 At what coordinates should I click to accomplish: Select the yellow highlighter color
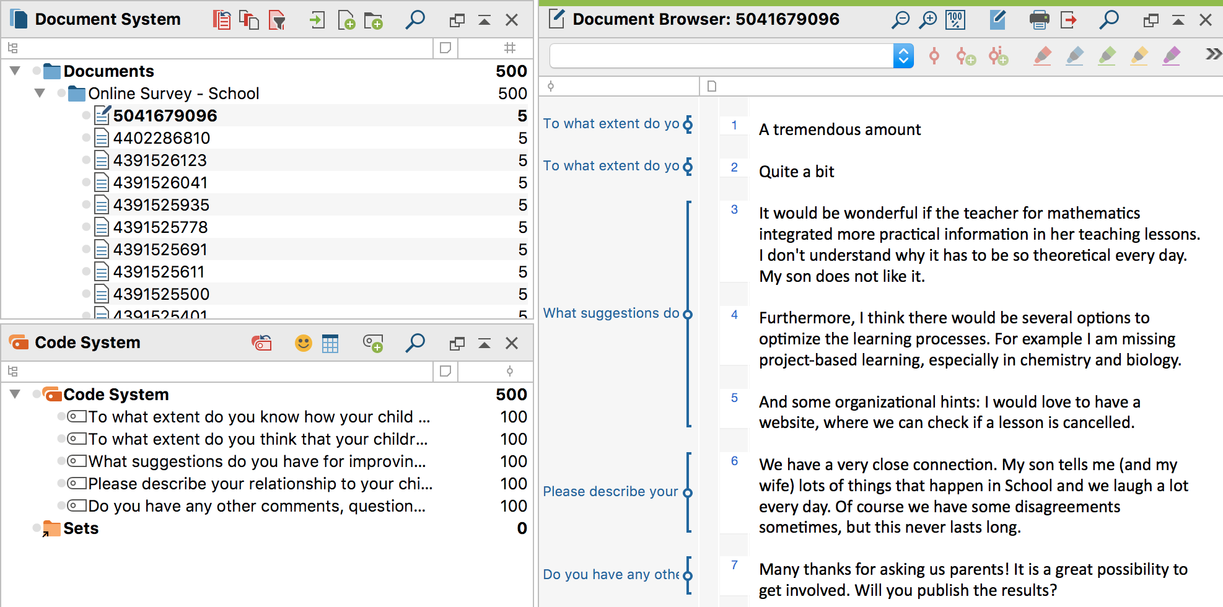(1139, 56)
